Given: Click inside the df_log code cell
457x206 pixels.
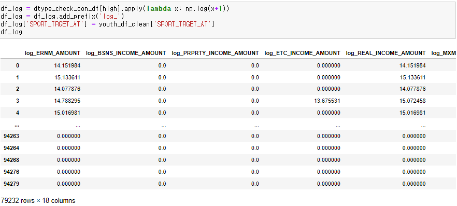Looking at the screenshot, I should (x=227, y=20).
